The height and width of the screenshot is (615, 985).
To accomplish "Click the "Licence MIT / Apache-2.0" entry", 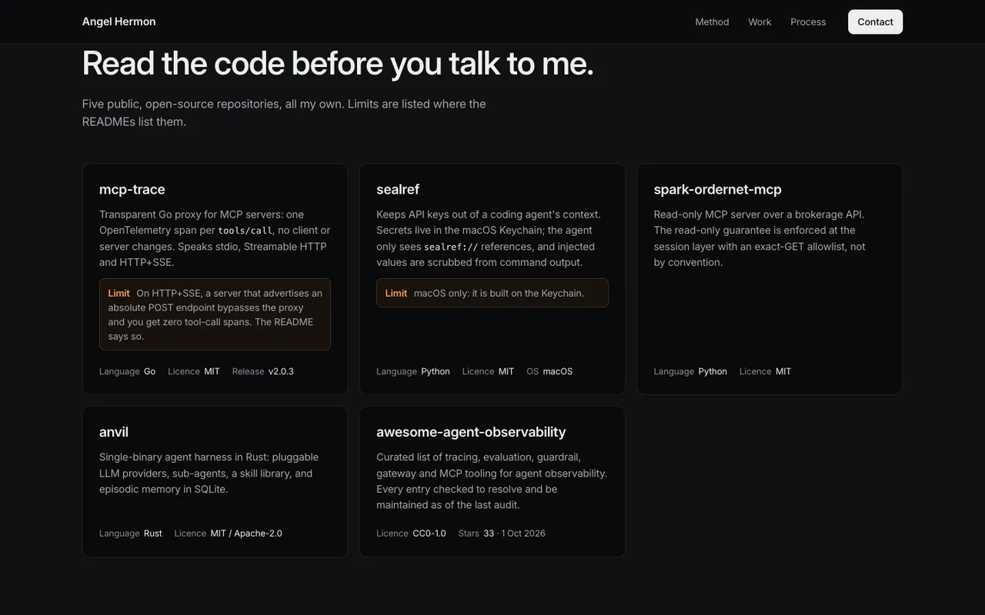I will [229, 534].
